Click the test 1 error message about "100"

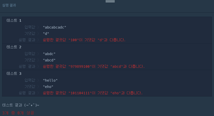[x=84, y=40]
